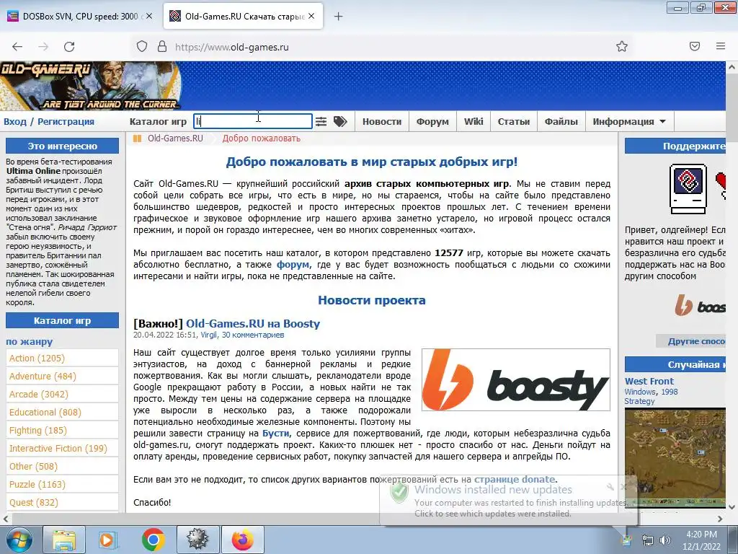Screen dimensions: 738x554
Task: Click the Другие способы button
Action: pos(690,341)
